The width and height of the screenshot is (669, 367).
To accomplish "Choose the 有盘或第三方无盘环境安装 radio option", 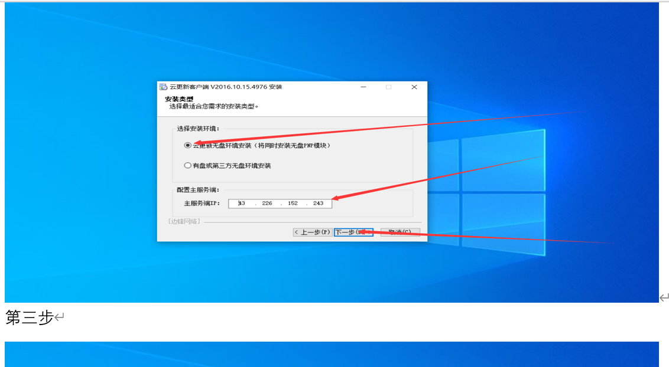I will (x=187, y=166).
